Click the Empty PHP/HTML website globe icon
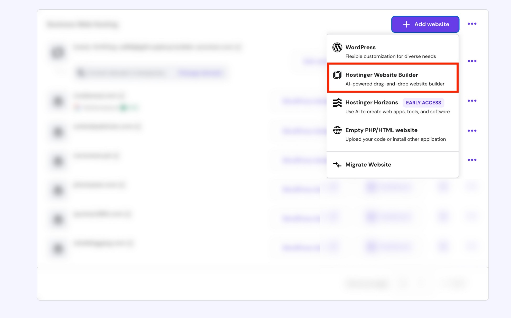This screenshot has height=318, width=511. (x=338, y=130)
